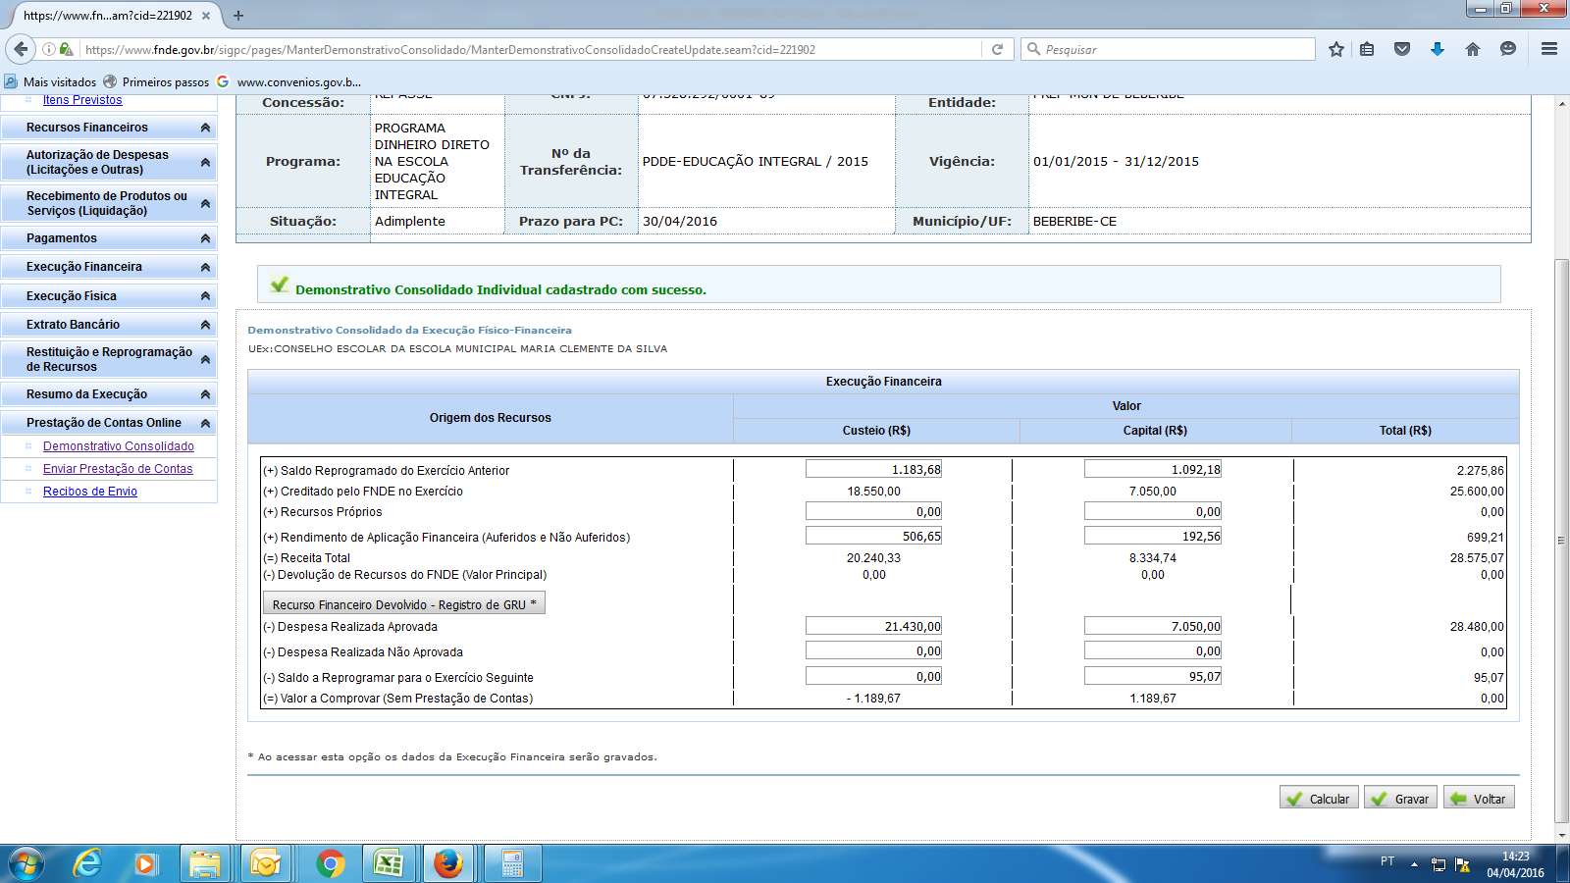
Task: Click the Firefox bookmark star icon
Action: (x=1335, y=49)
